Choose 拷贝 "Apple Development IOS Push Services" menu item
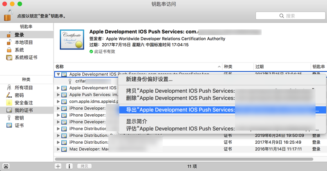 click(222, 91)
